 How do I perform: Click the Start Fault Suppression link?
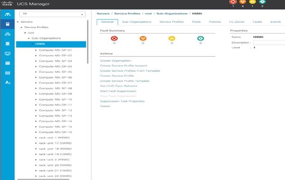click(x=118, y=91)
